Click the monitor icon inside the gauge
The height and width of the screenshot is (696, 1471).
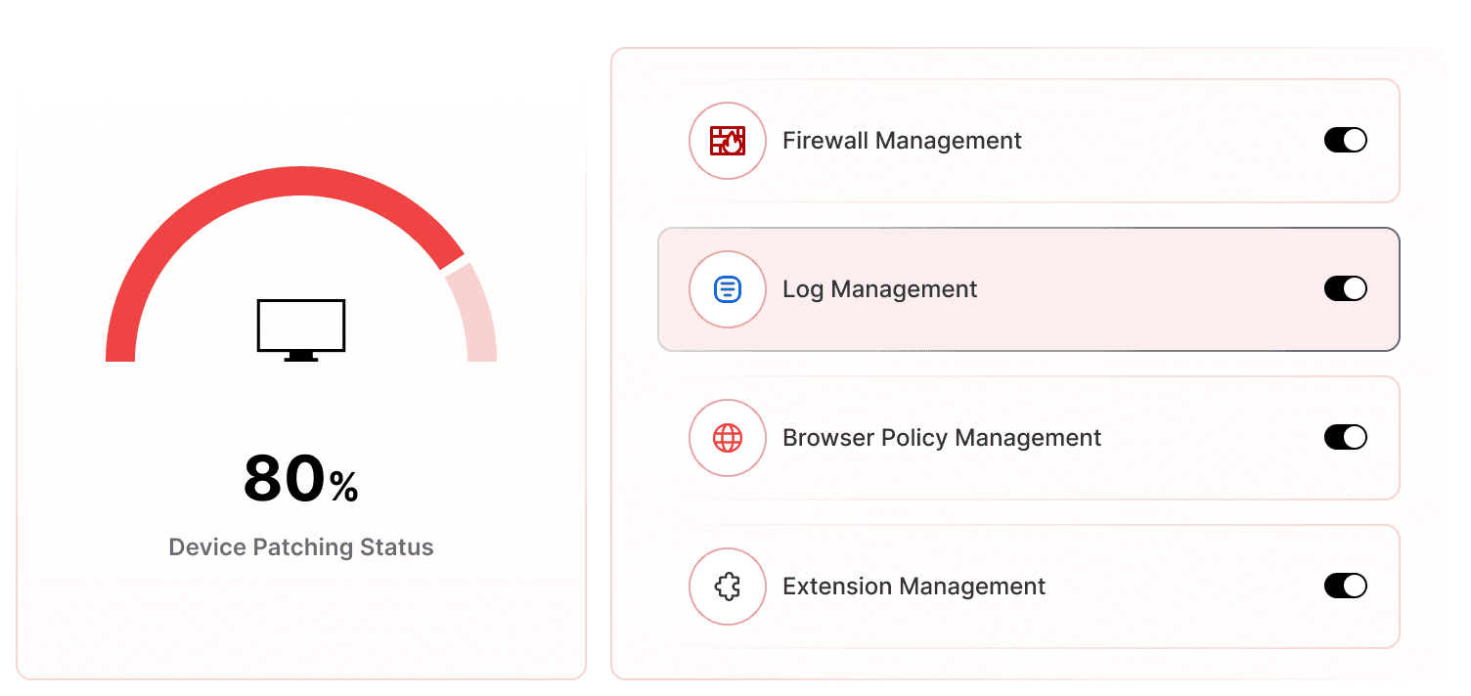300,327
